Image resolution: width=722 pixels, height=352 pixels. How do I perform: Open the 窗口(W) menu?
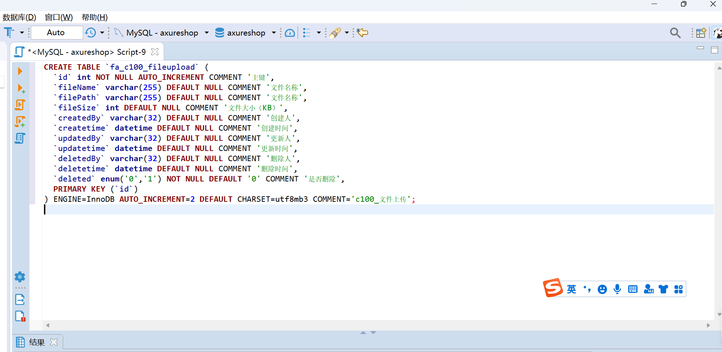point(59,17)
